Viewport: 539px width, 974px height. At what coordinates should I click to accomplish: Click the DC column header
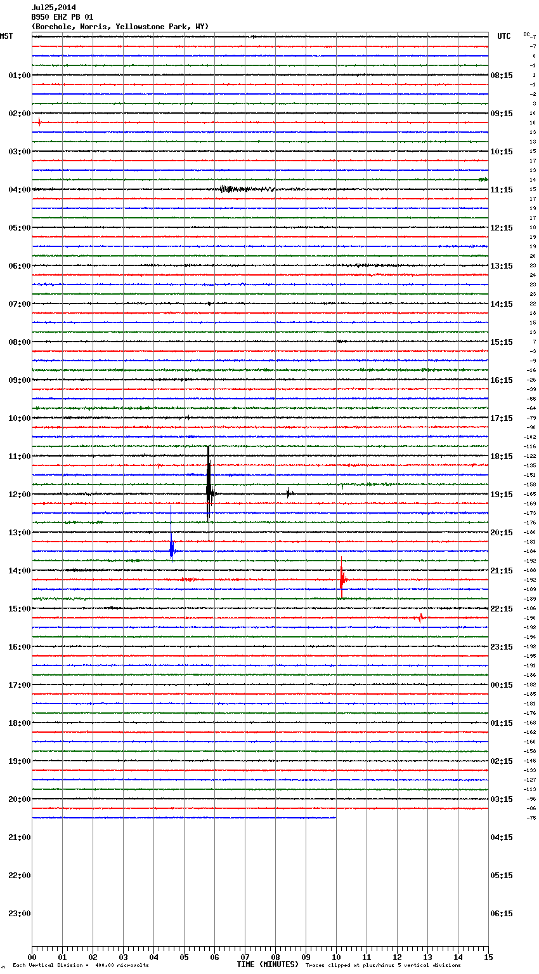tap(526, 34)
